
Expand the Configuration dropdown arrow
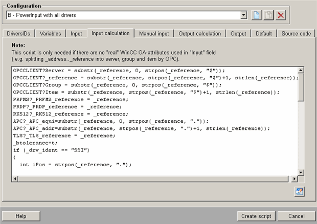pyautogui.click(x=243, y=15)
